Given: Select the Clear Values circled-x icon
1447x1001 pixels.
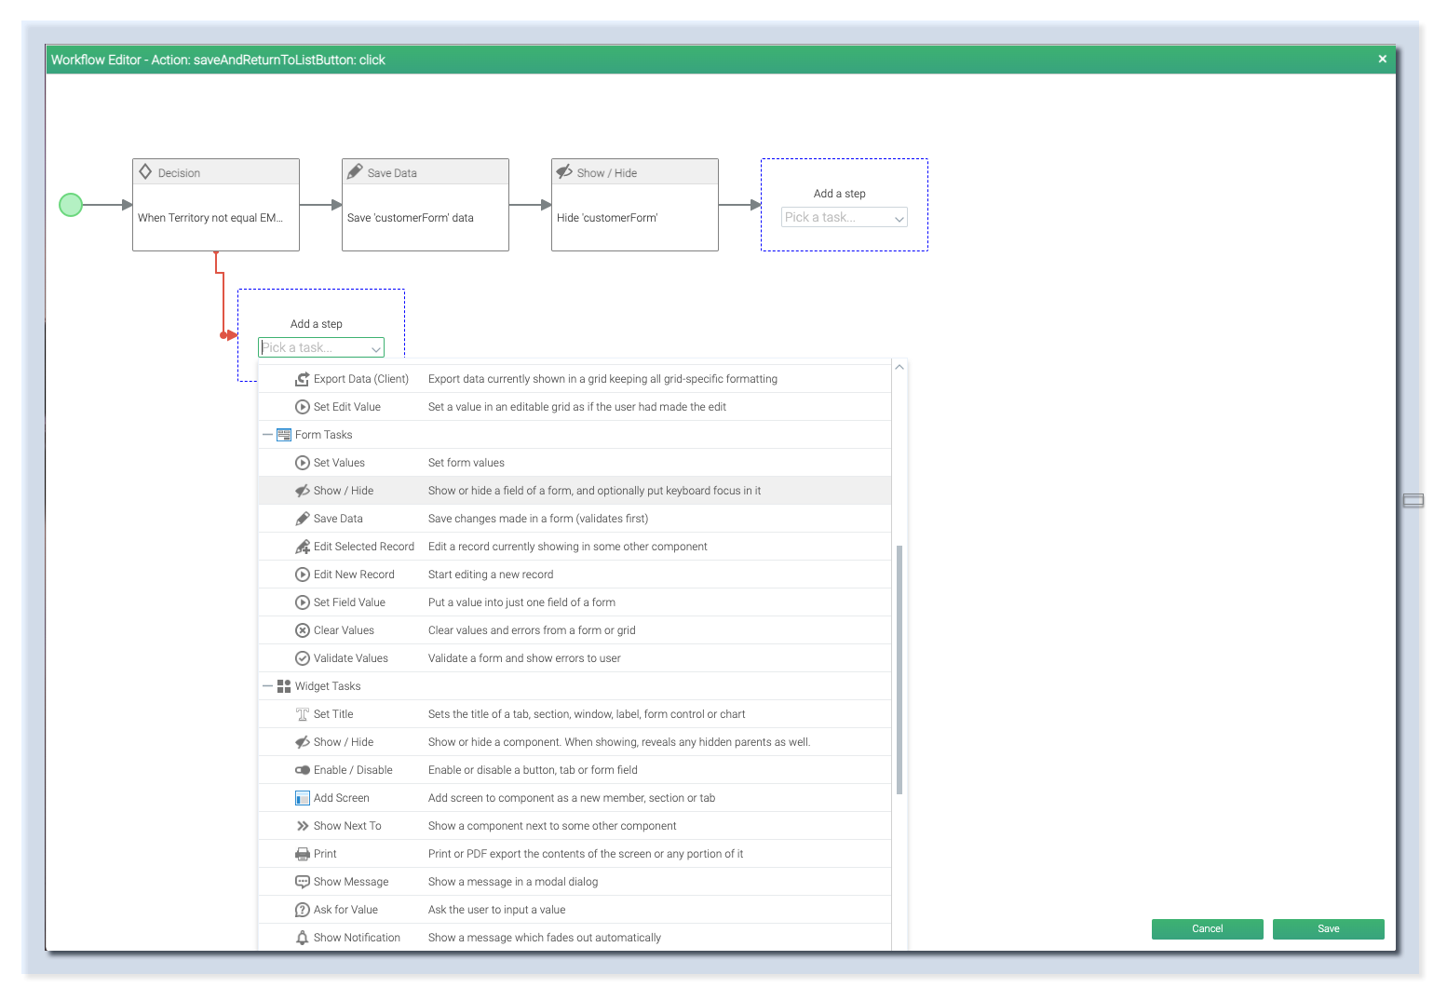Looking at the screenshot, I should (x=302, y=629).
